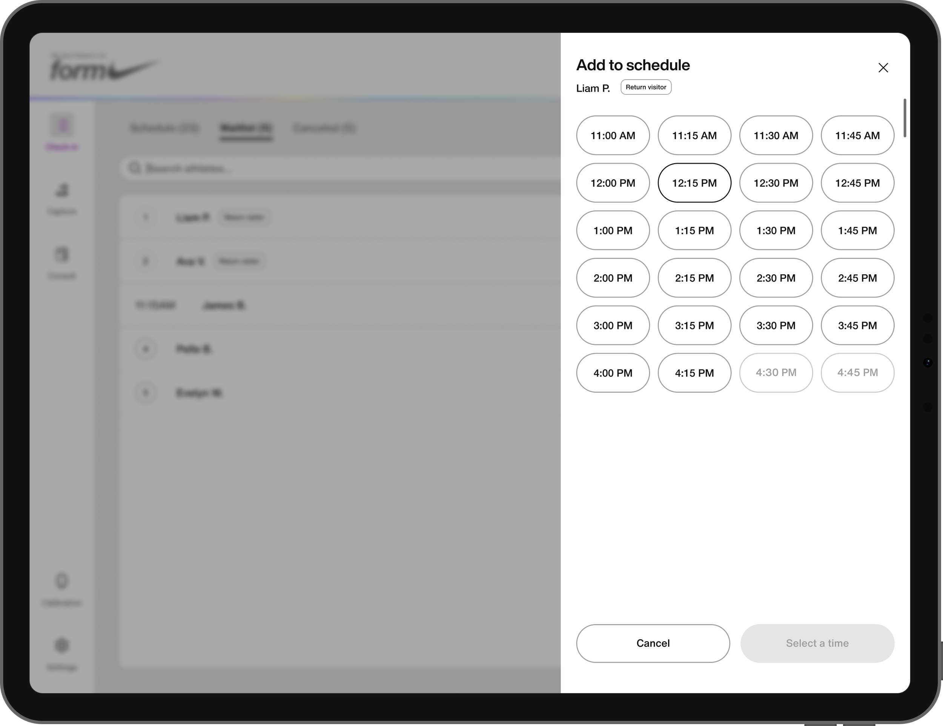Click the search magnifier icon
Image resolution: width=943 pixels, height=726 pixels.
click(135, 168)
